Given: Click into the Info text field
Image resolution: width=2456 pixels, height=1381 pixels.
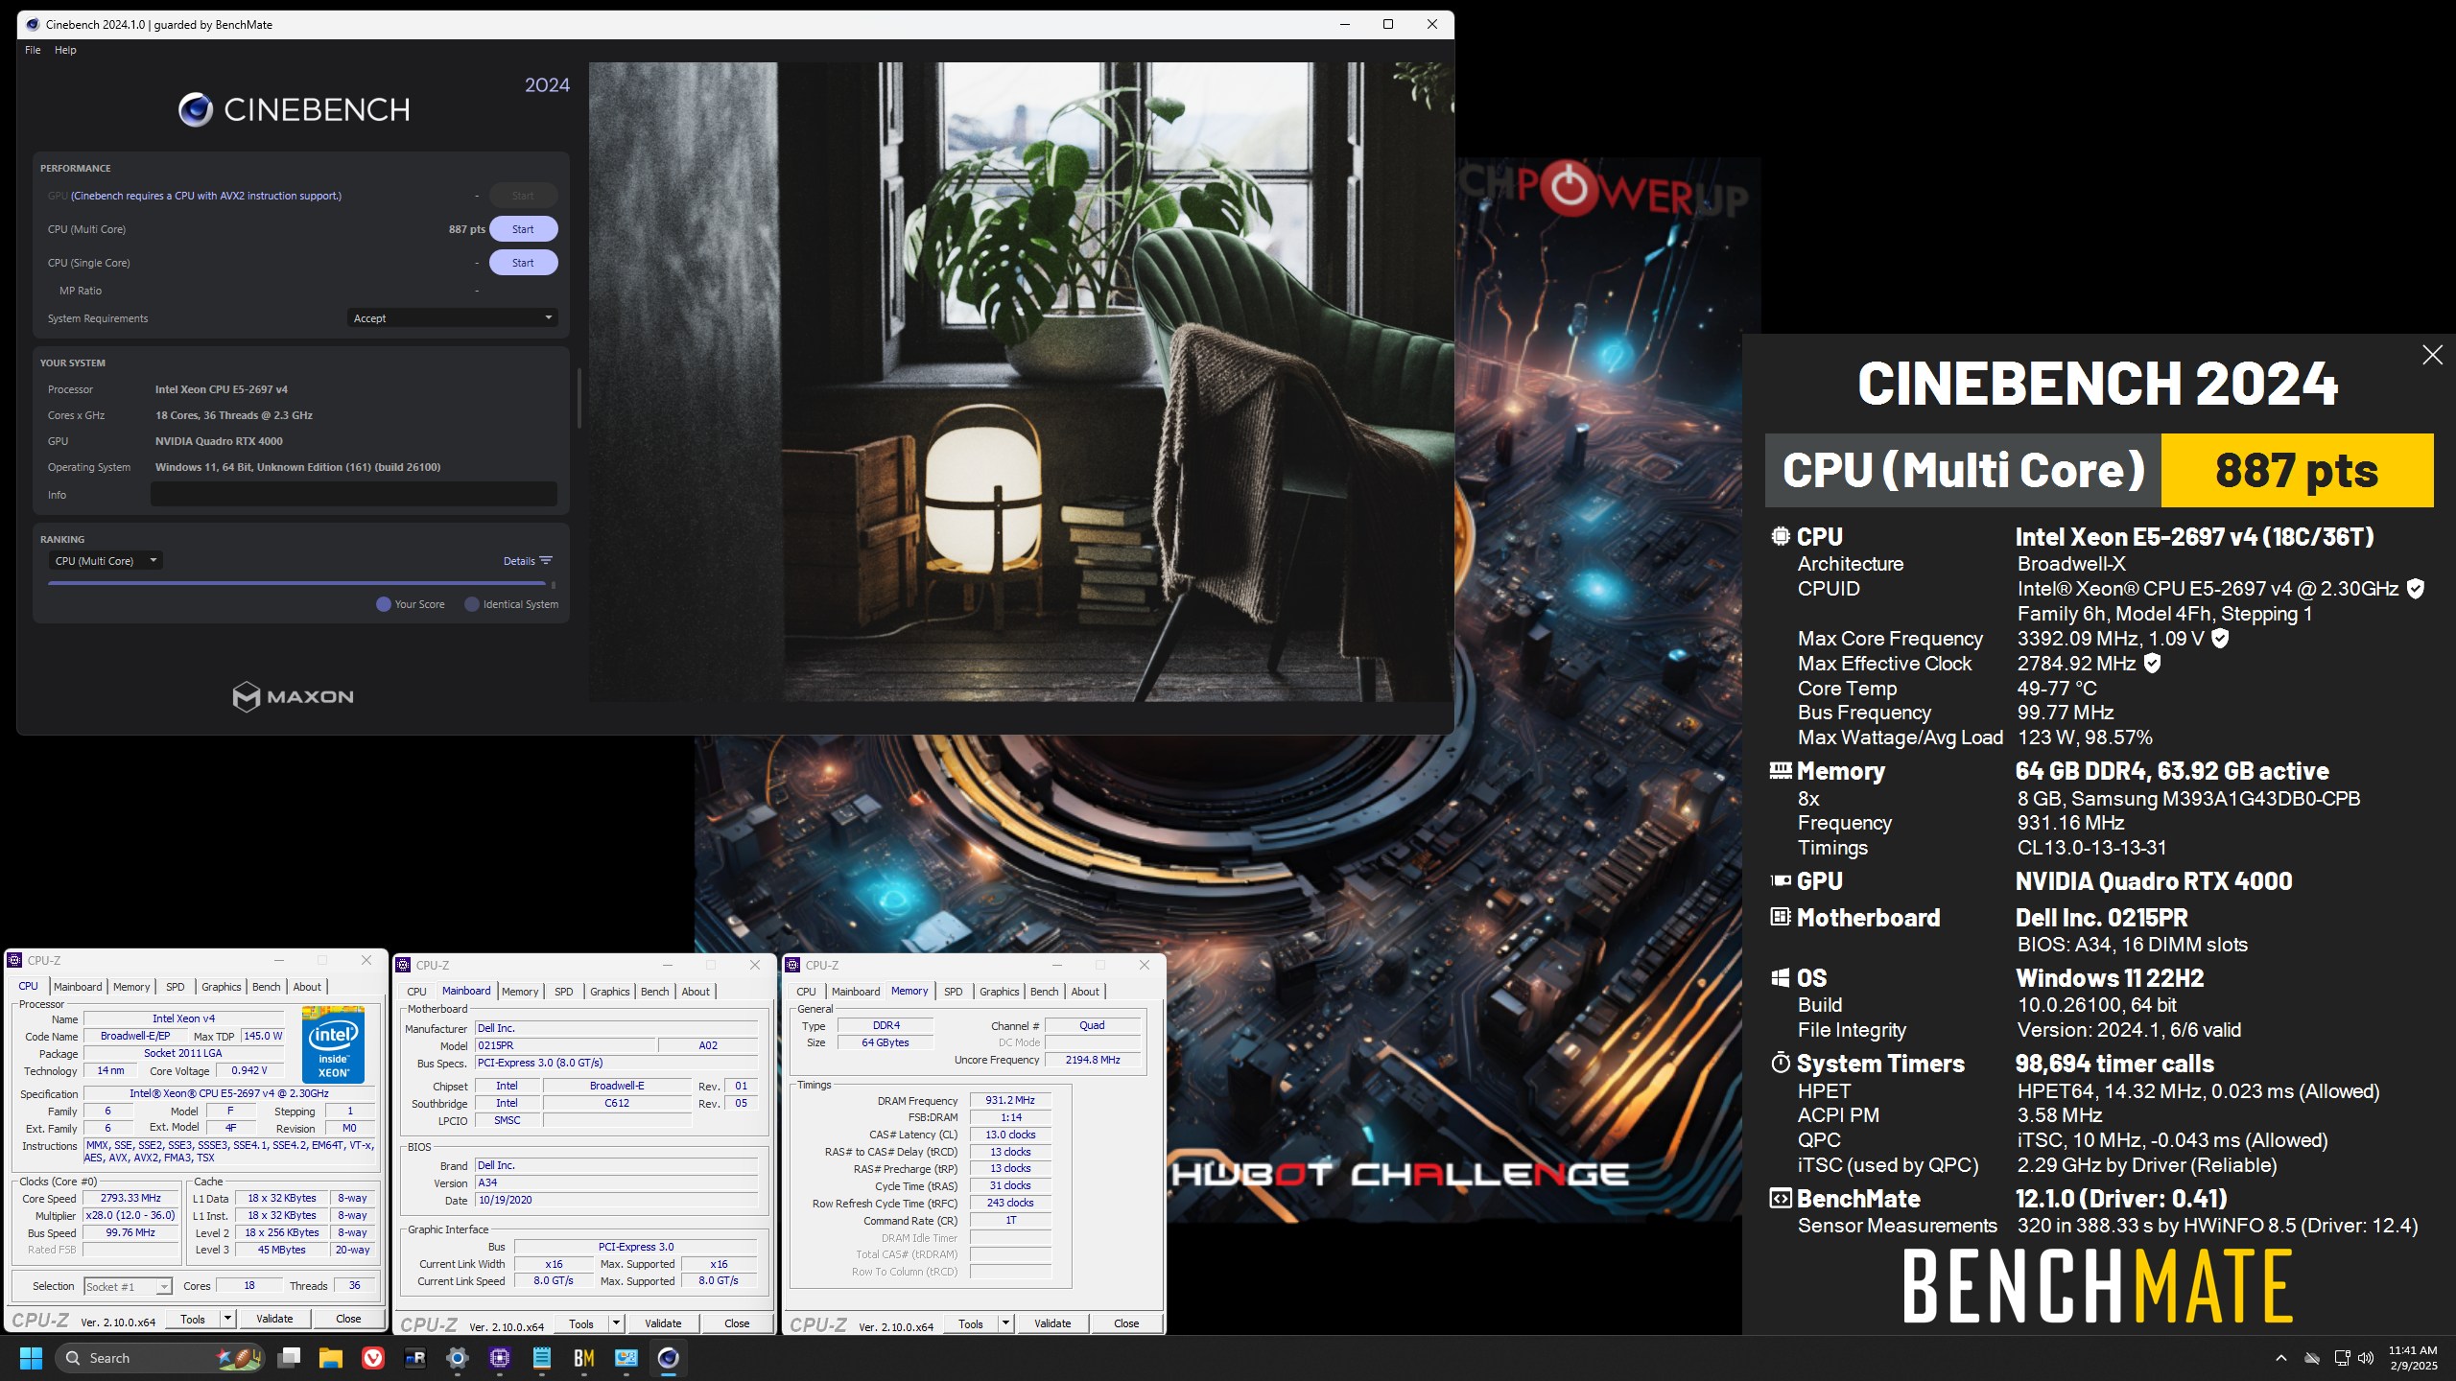Looking at the screenshot, I should tap(353, 494).
